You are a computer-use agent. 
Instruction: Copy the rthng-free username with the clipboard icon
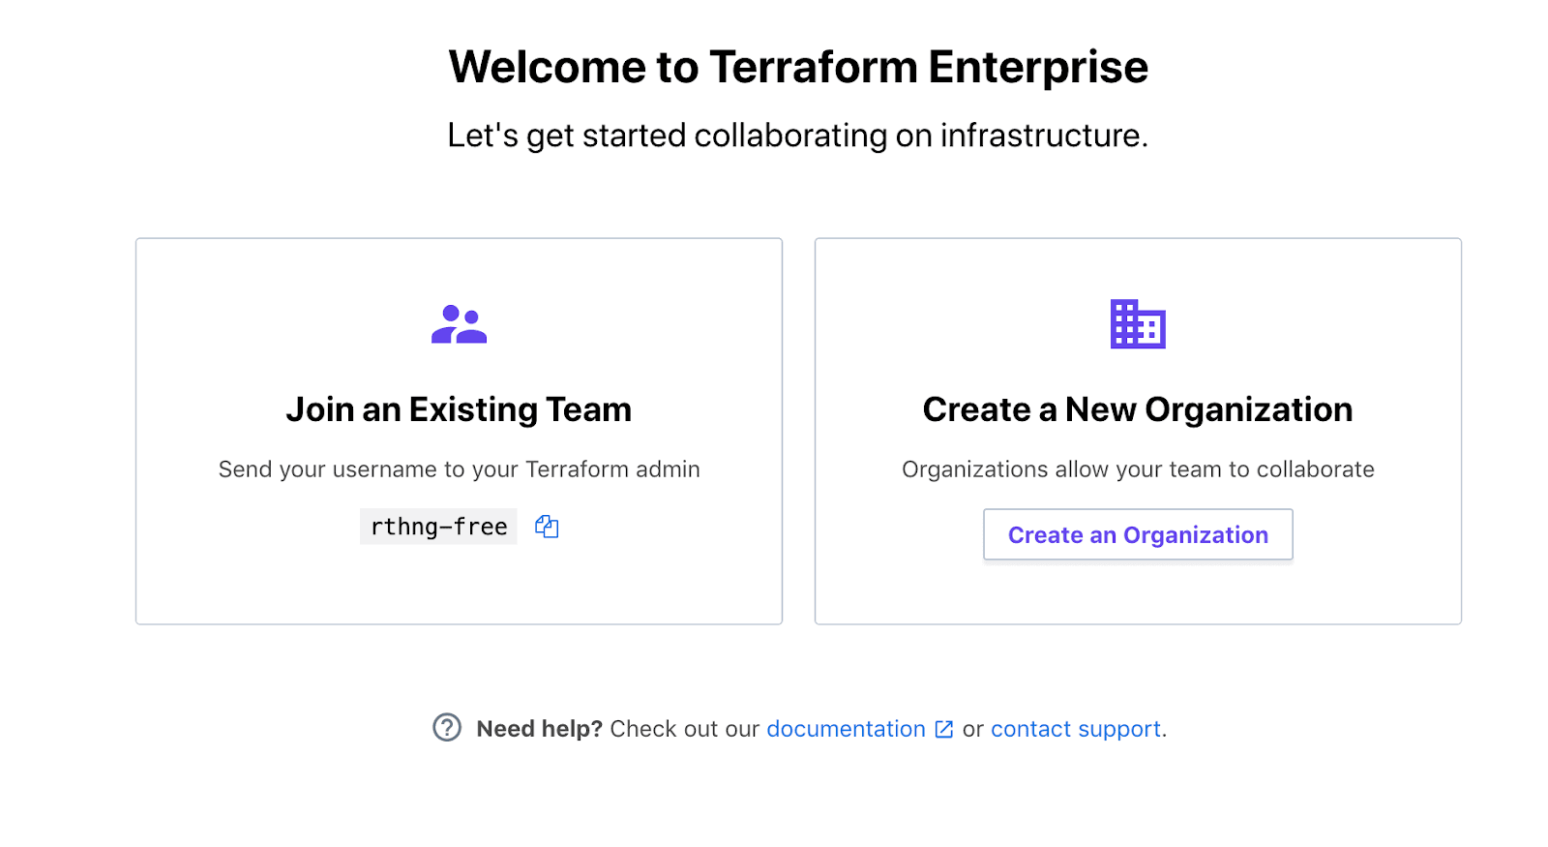[x=547, y=527]
